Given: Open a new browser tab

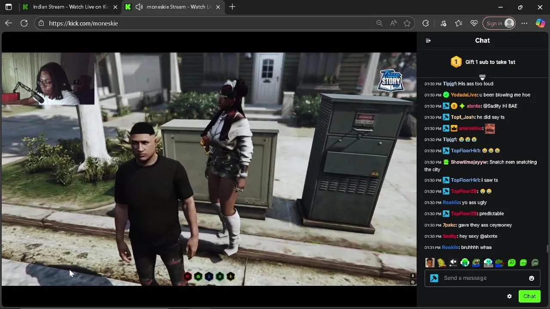Looking at the screenshot, I should coord(232,7).
